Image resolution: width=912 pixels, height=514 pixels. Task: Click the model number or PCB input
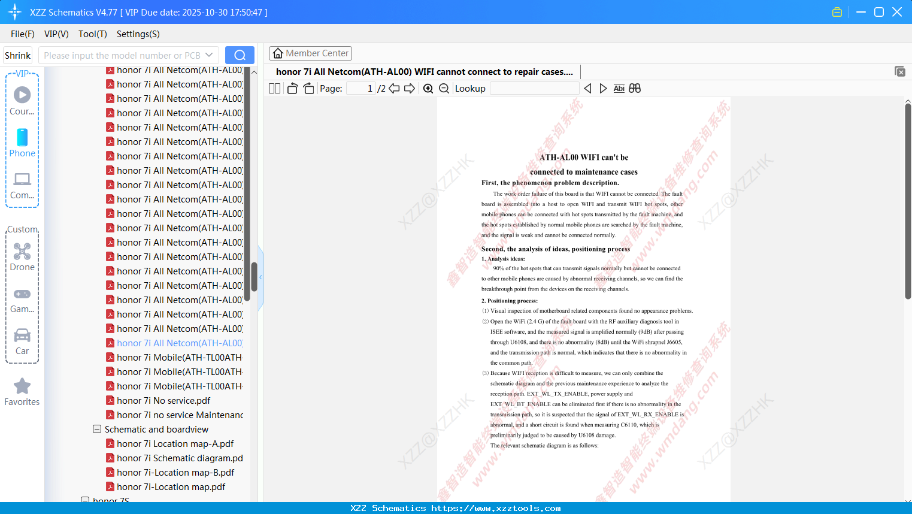coord(122,55)
